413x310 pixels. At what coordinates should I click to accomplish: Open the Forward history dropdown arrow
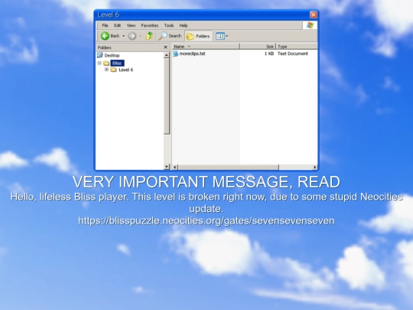(141, 36)
